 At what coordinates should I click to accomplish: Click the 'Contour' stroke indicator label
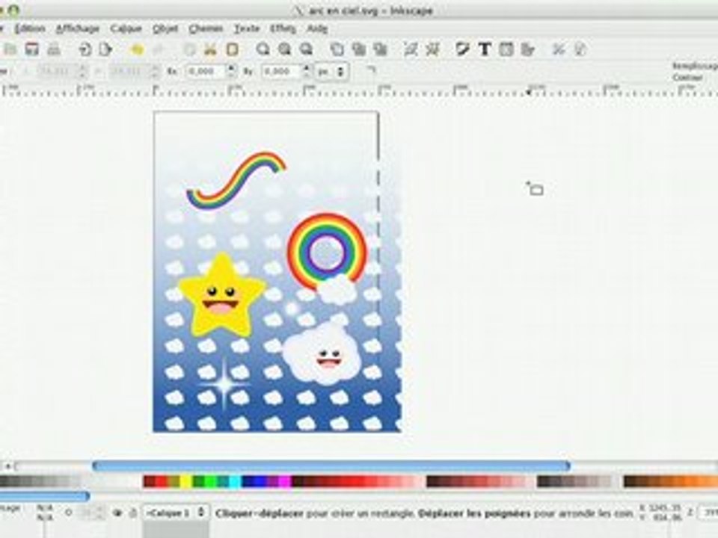pyautogui.click(x=687, y=78)
